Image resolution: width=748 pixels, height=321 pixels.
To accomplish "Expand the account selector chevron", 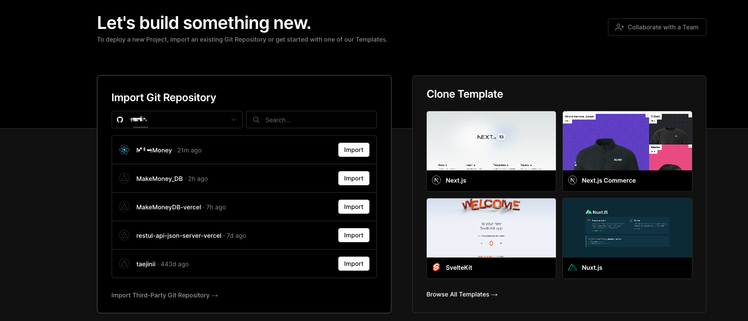I will click(234, 120).
